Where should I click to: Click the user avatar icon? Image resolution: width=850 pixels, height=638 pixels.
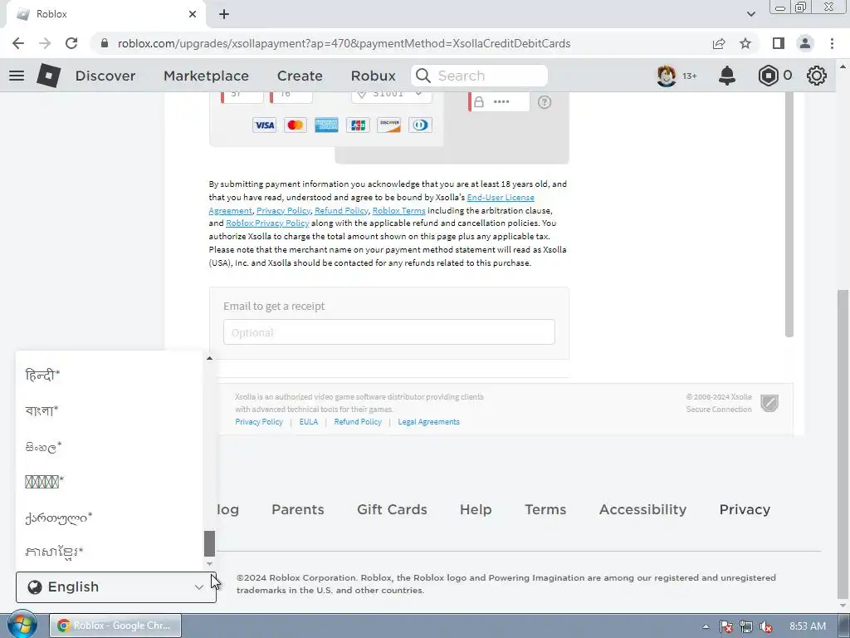tap(667, 76)
